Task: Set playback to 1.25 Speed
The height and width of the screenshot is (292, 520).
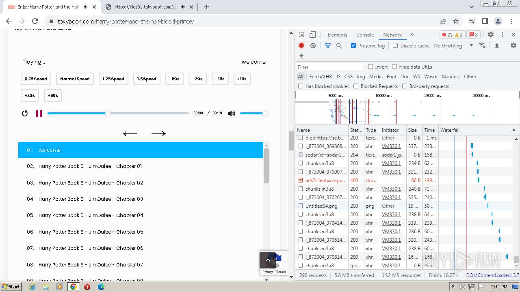Action: click(x=113, y=79)
